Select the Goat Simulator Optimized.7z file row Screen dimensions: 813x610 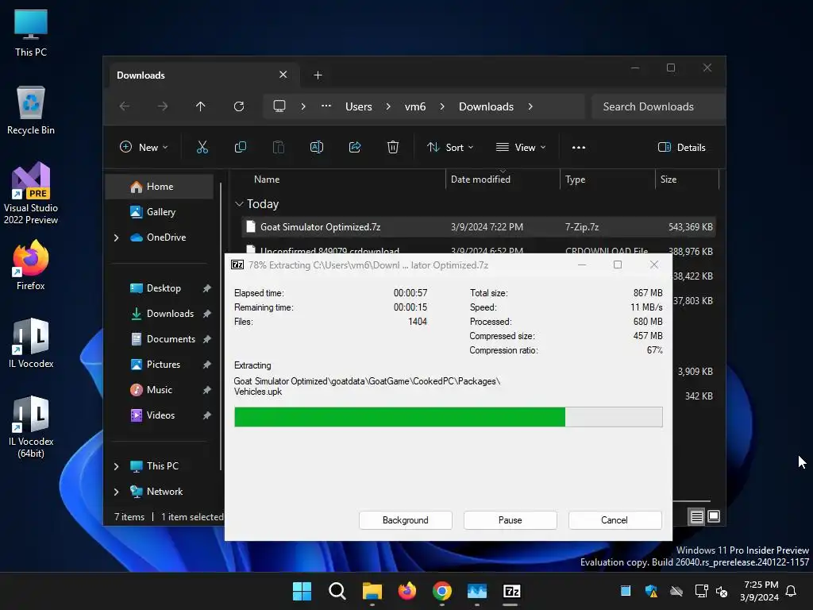pos(479,227)
